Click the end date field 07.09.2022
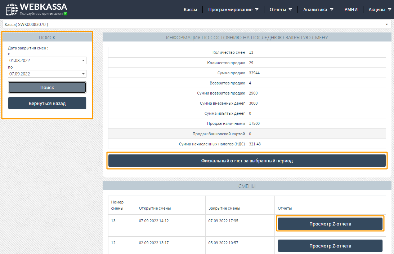 tap(47, 74)
